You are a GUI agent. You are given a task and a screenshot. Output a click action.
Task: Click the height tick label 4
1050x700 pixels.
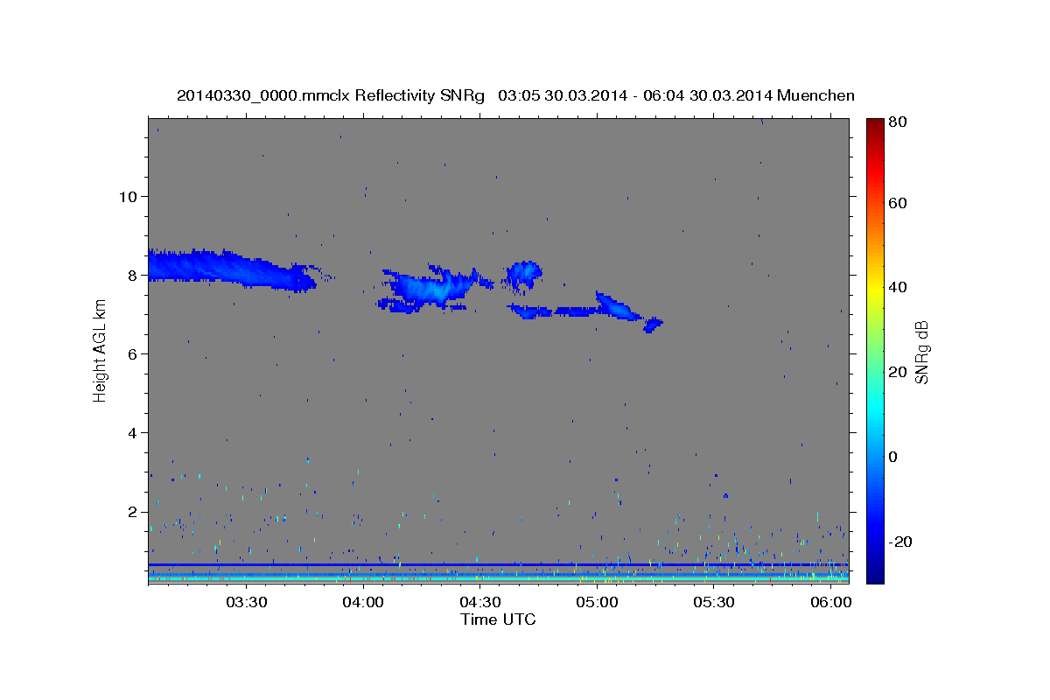[x=133, y=432]
